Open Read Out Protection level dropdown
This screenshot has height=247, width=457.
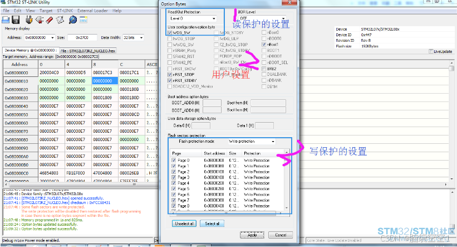pos(214,19)
